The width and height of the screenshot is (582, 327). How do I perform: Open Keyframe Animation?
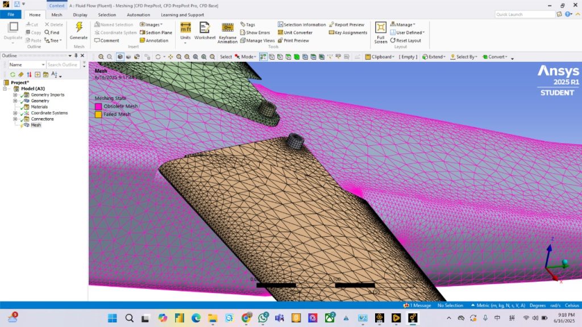[x=227, y=28]
